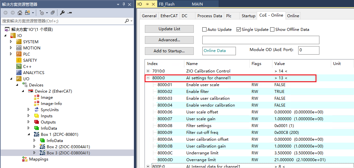Select the 8000:0D Overrange limit row
Image resolution: width=354 pixels, height=168 pixels.
click(x=249, y=160)
